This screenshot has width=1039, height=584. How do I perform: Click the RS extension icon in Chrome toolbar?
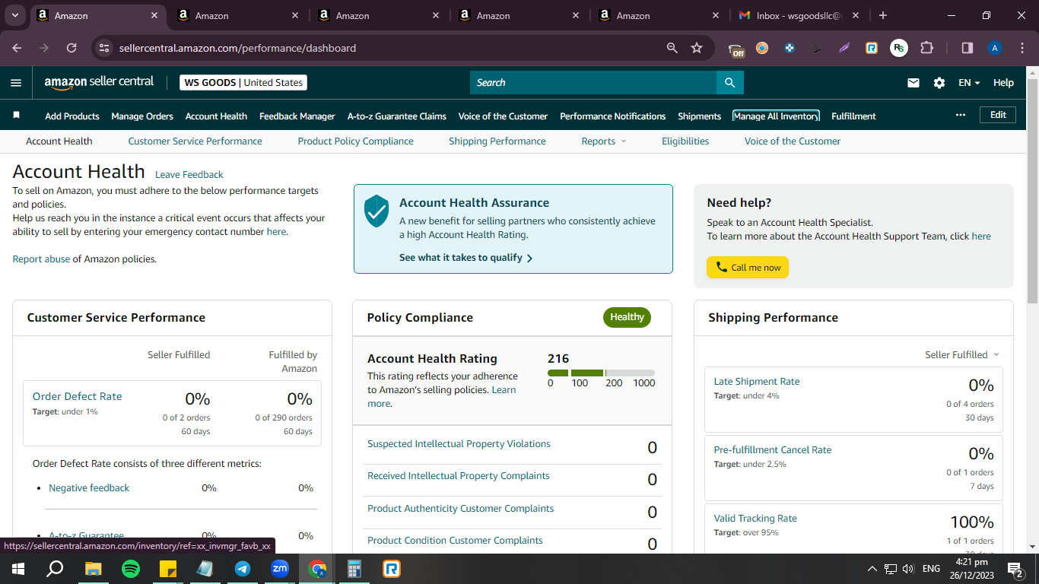[x=899, y=48]
